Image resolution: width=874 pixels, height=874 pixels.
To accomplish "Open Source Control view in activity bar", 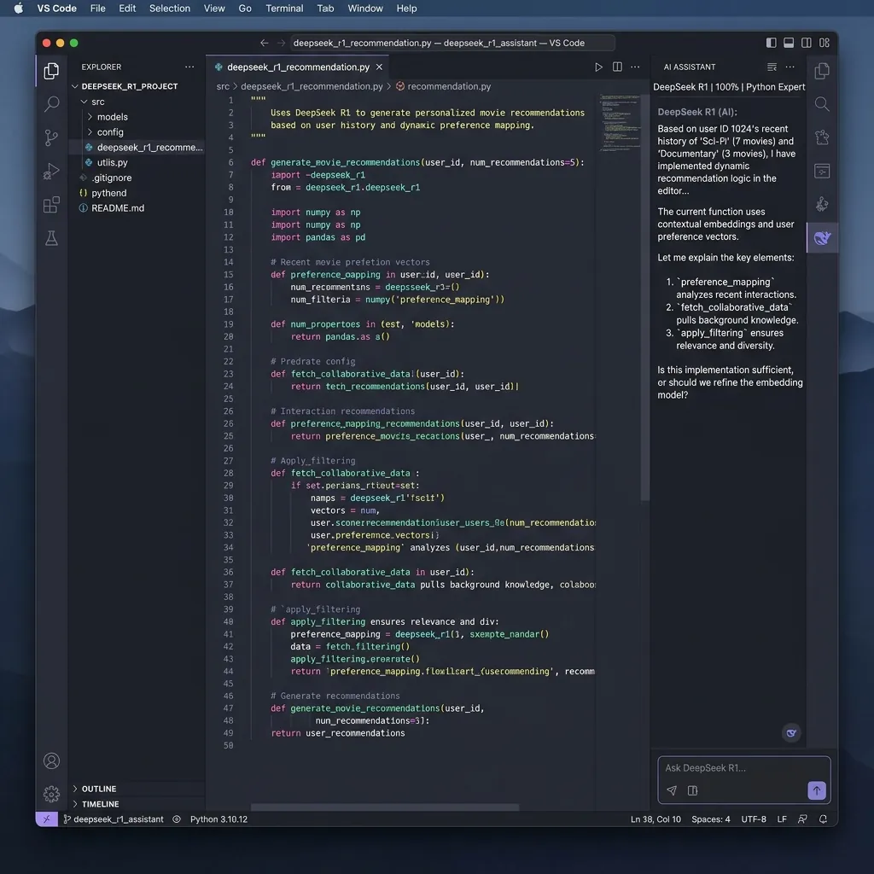I will click(x=51, y=137).
